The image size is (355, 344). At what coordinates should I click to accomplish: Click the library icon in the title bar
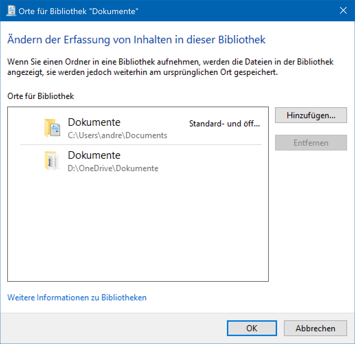pos(11,11)
